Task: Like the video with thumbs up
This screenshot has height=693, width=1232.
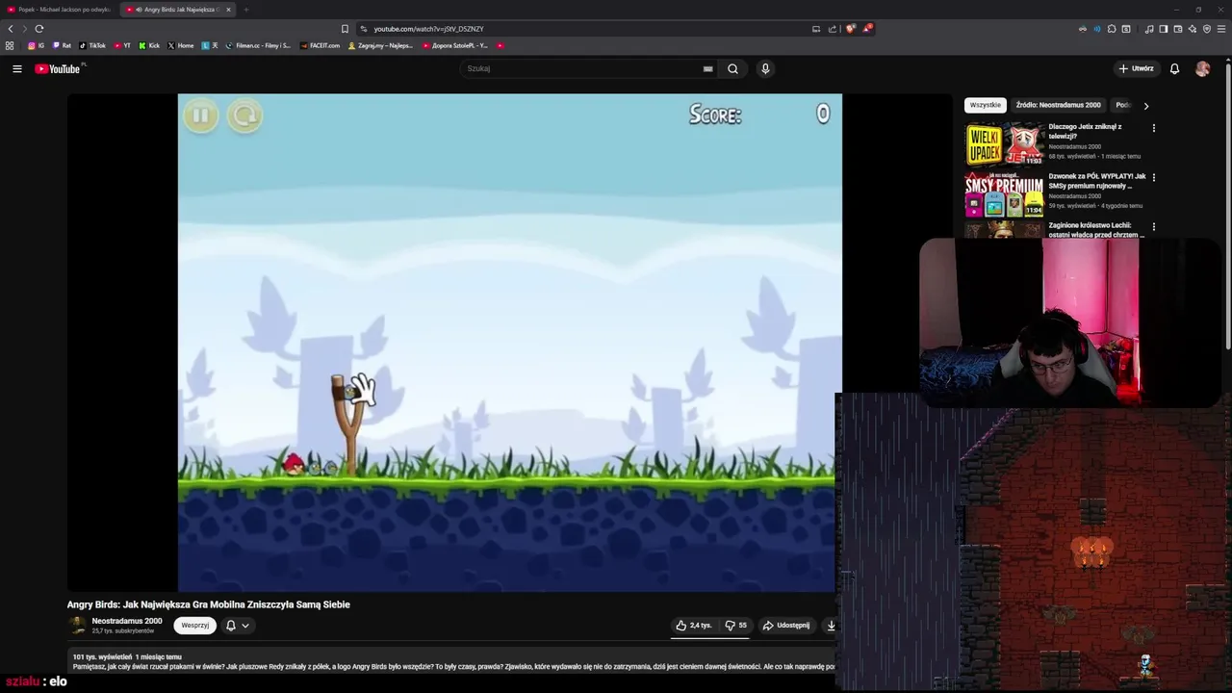Action: click(x=694, y=626)
